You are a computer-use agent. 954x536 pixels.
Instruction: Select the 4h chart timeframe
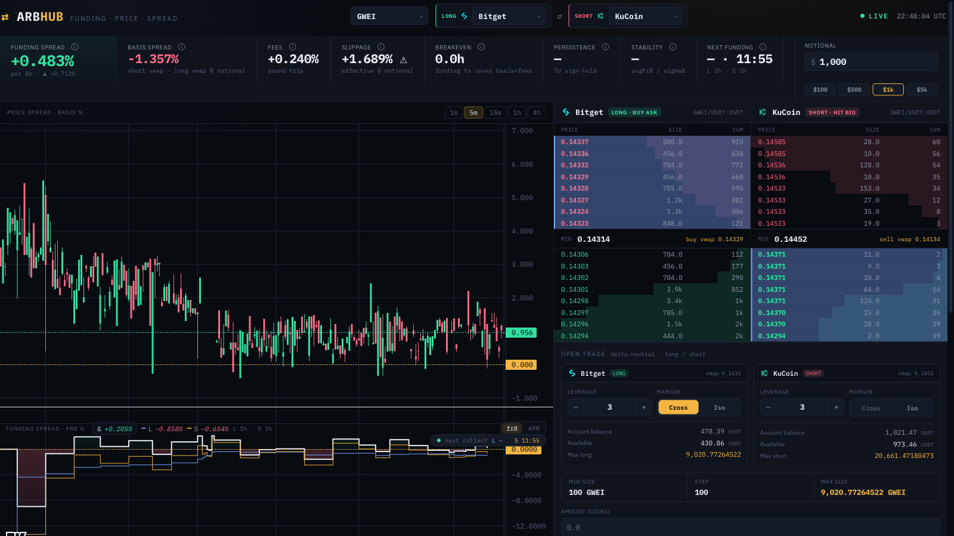(537, 113)
